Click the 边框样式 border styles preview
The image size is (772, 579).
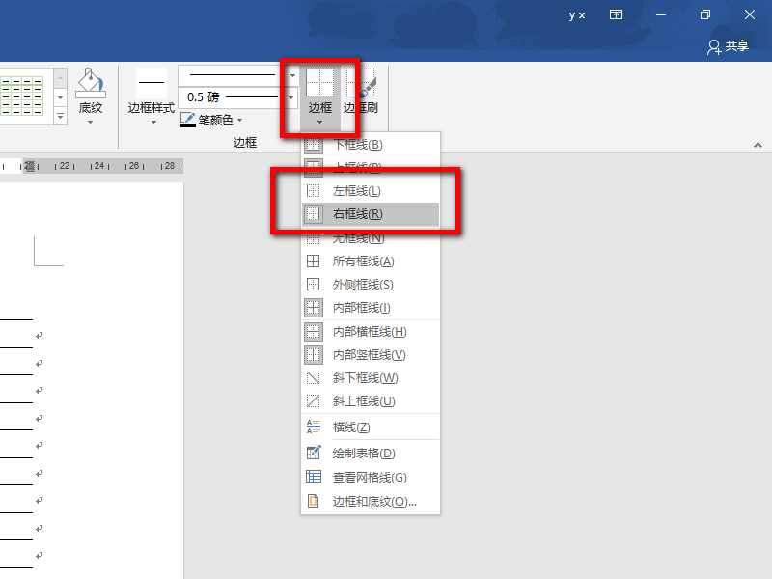pyautogui.click(x=152, y=82)
